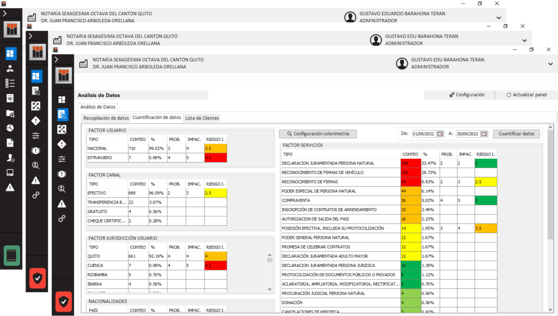Expand the front window sidebar with arrow

56,59
